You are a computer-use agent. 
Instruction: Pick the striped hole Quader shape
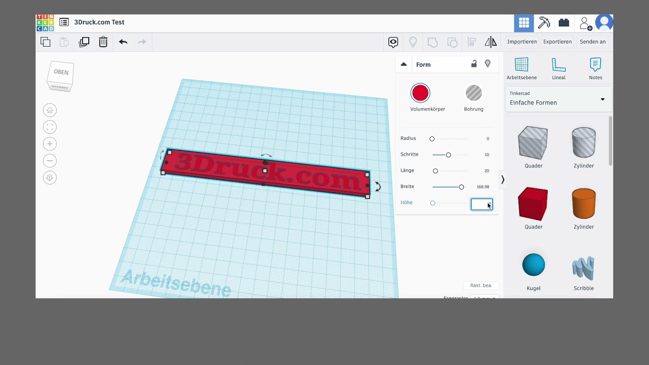coord(533,143)
